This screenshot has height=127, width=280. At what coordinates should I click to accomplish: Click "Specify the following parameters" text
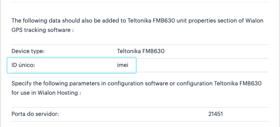coord(54,83)
